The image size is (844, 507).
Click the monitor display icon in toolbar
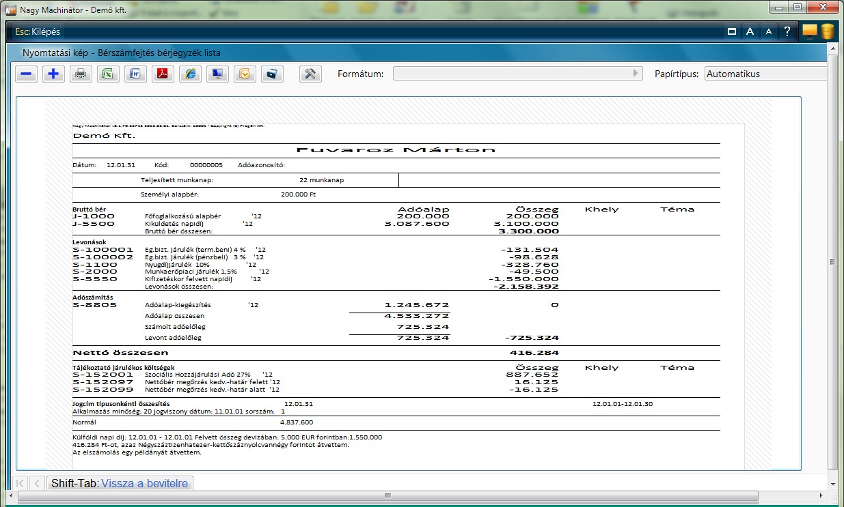tap(217, 74)
